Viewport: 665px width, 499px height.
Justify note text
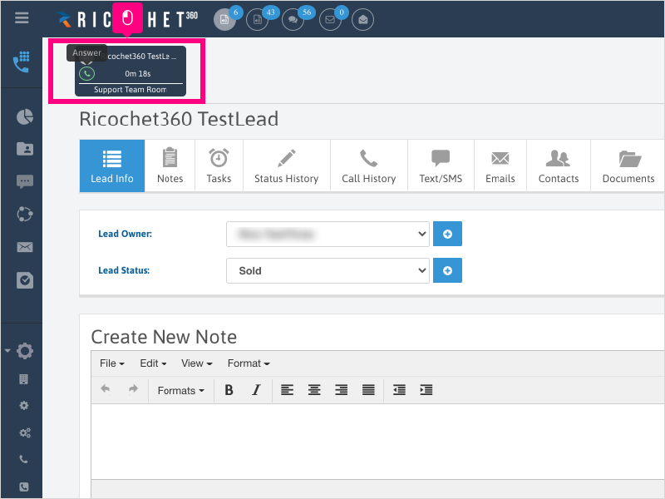click(368, 390)
